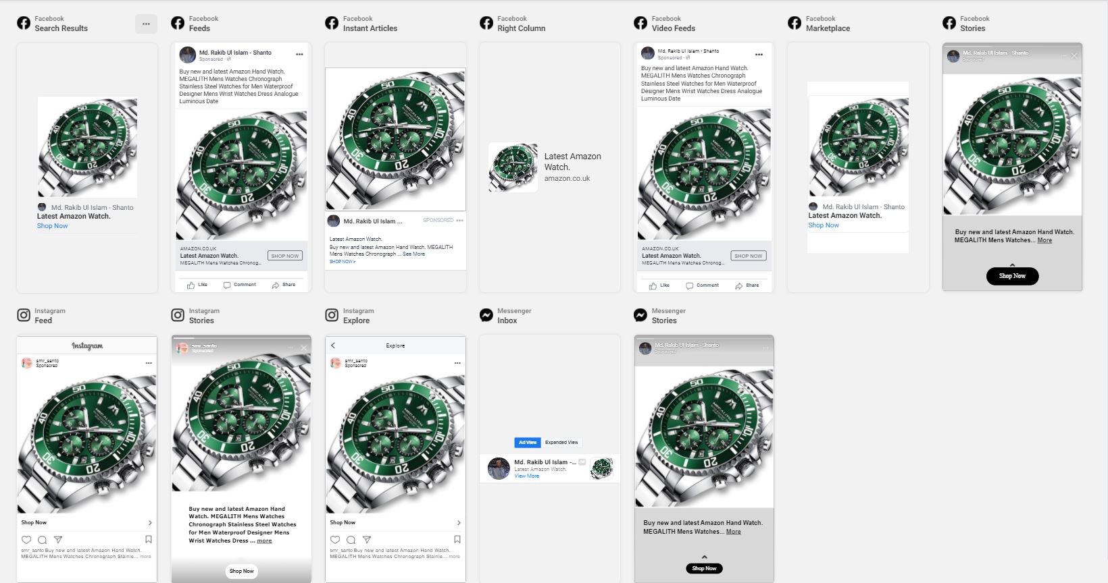Click swipe-up chevron in Messenger Stories preview
Screen dimensions: 1108x583
point(704,557)
